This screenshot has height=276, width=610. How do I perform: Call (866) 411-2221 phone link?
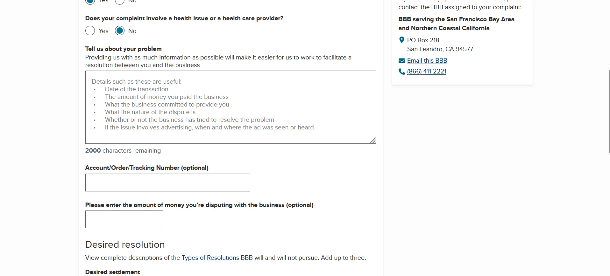click(427, 72)
